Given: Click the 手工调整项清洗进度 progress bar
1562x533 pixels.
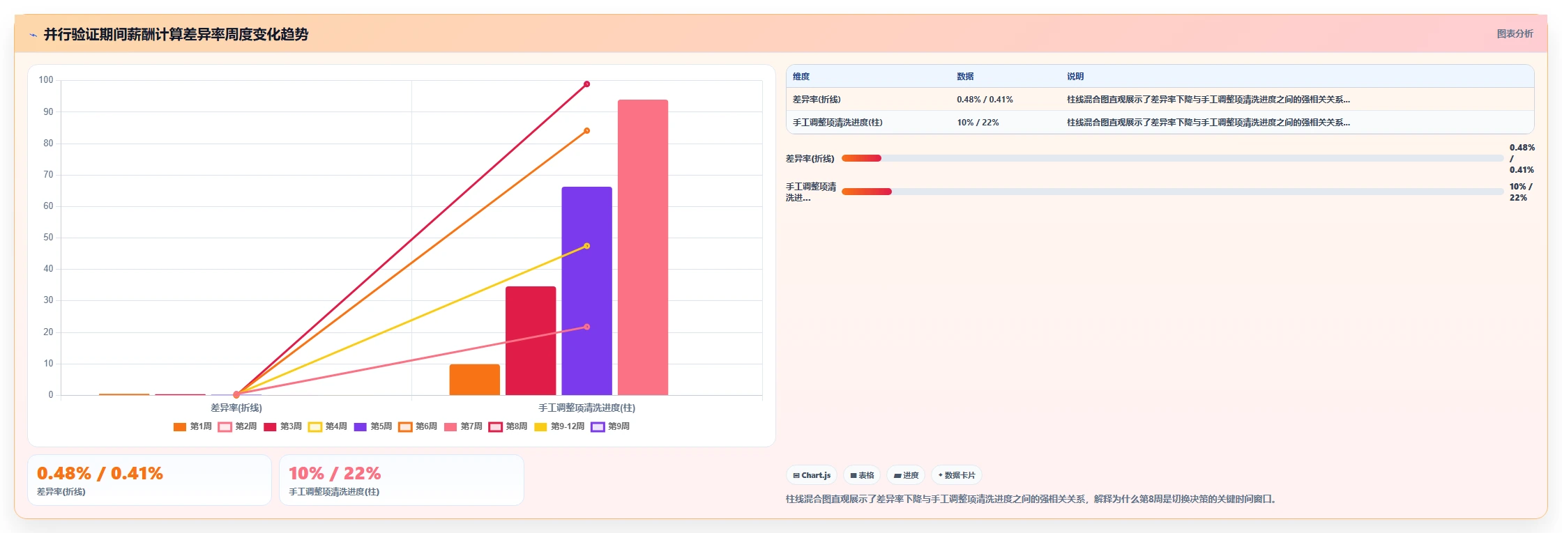Looking at the screenshot, I should 1172,192.
